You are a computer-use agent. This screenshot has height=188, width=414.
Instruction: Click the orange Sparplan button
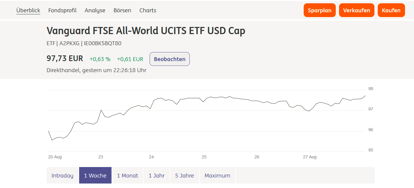point(320,10)
